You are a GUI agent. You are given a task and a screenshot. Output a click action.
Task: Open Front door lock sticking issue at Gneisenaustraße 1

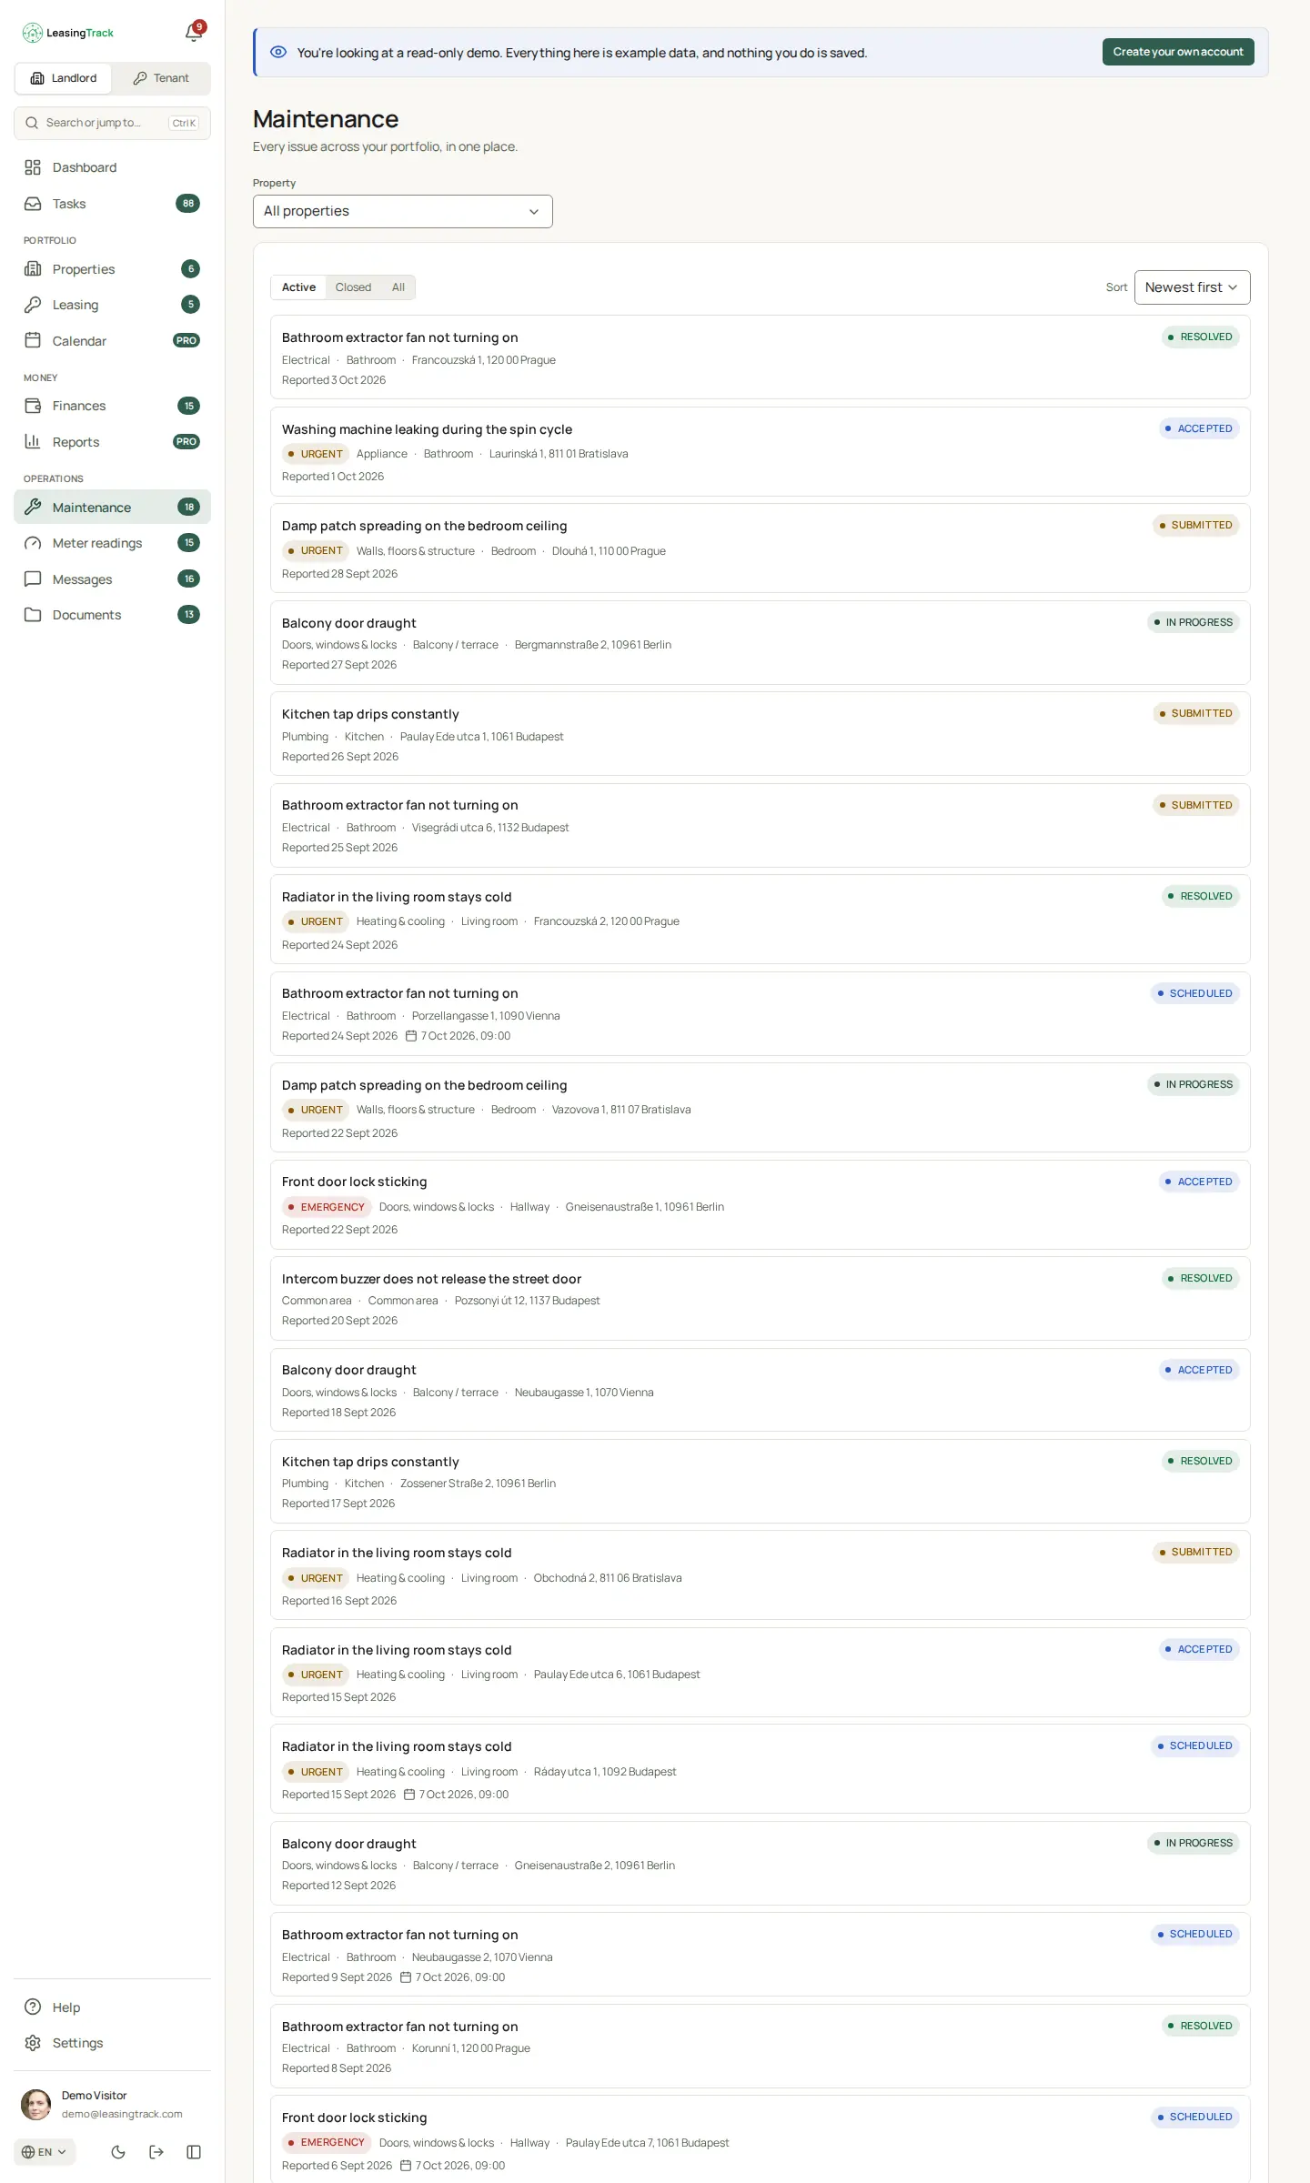pyautogui.click(x=761, y=1204)
